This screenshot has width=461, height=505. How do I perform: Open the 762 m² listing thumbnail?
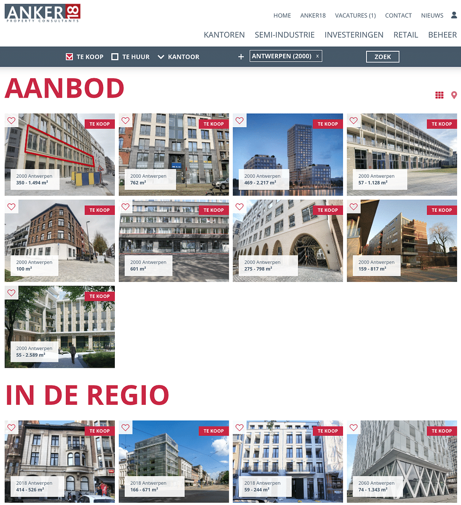tap(174, 154)
